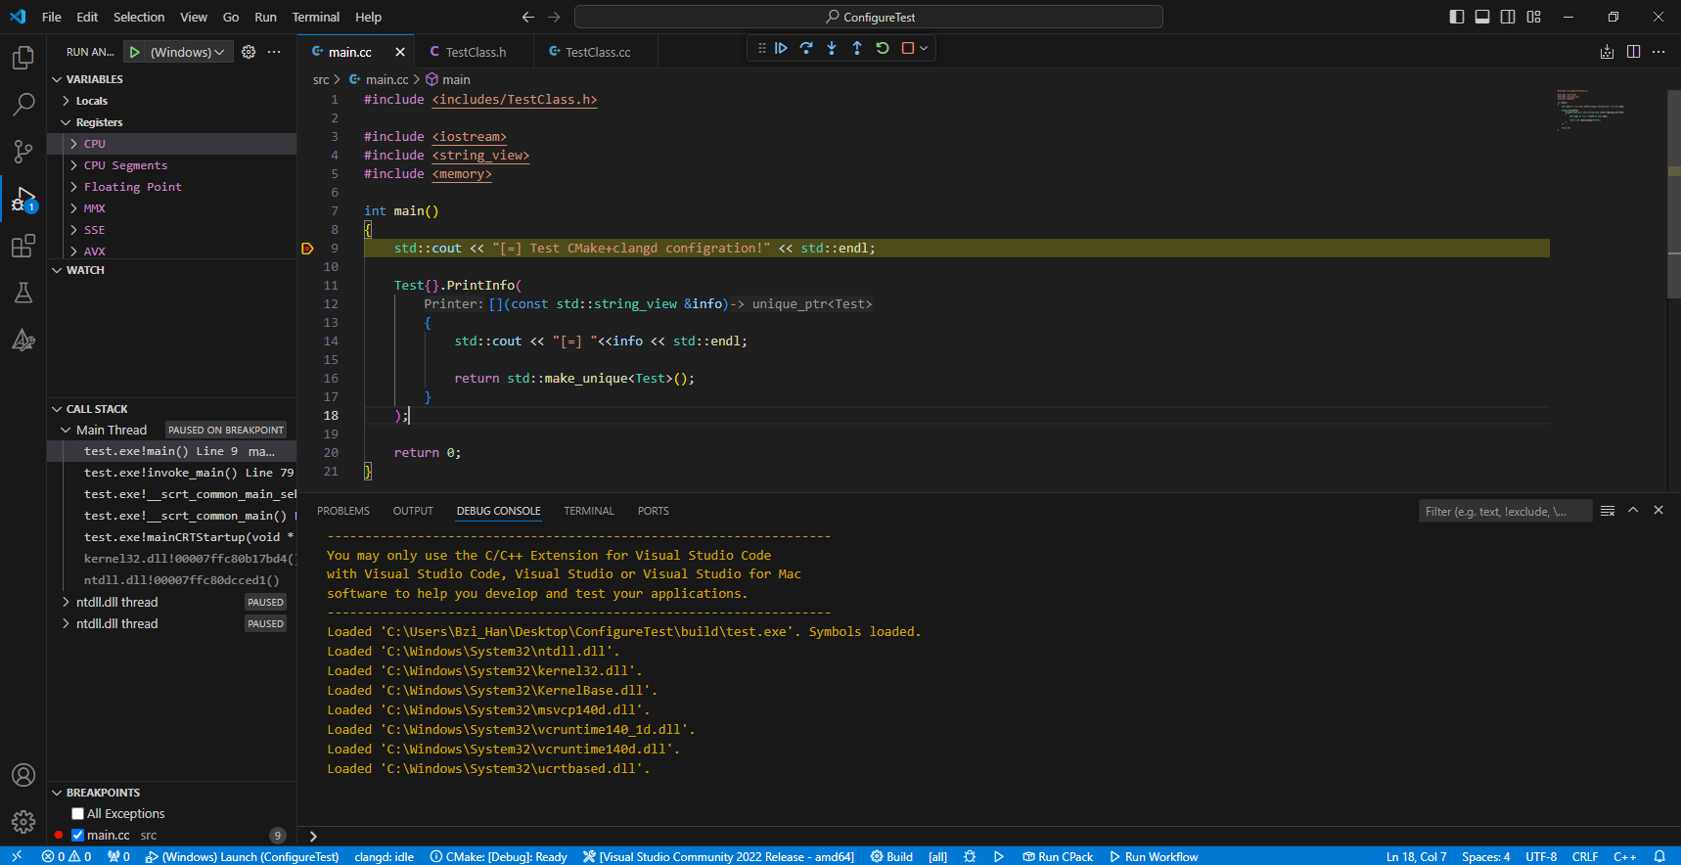Open the launch configuration dropdown (Windows)
The image size is (1681, 865).
[x=188, y=52]
